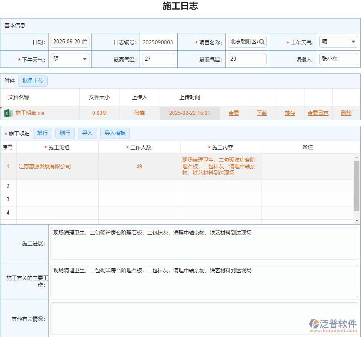361x337 pixels.
Task: Click the 批量上传 batch upload button
Action: pos(32,81)
